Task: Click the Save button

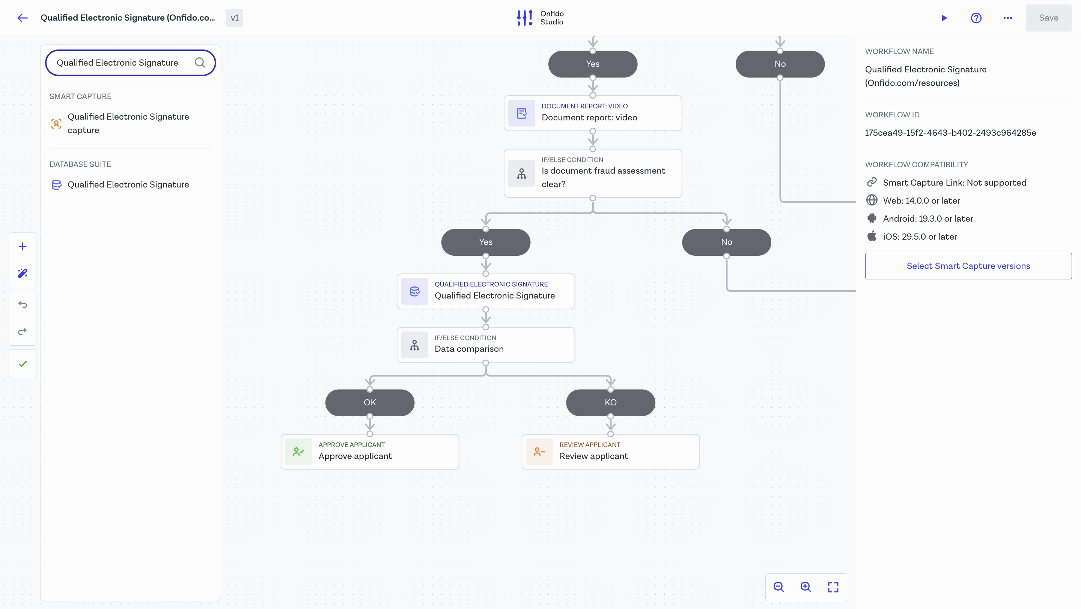Action: coord(1048,18)
